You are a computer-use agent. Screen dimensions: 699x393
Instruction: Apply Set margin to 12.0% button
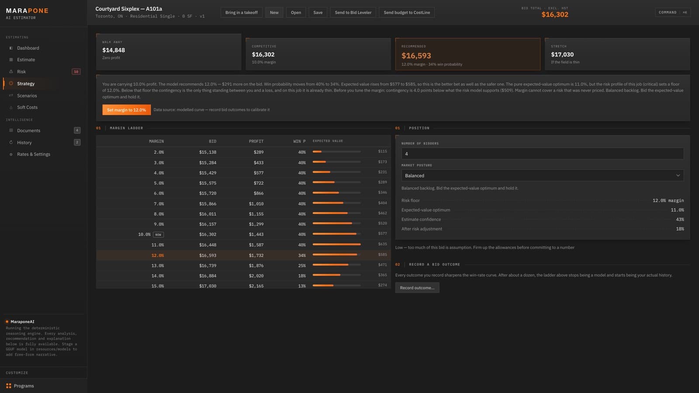click(126, 110)
